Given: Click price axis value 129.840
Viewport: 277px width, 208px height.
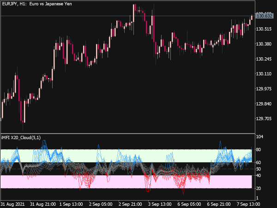Looking at the screenshot, I should point(264,104).
